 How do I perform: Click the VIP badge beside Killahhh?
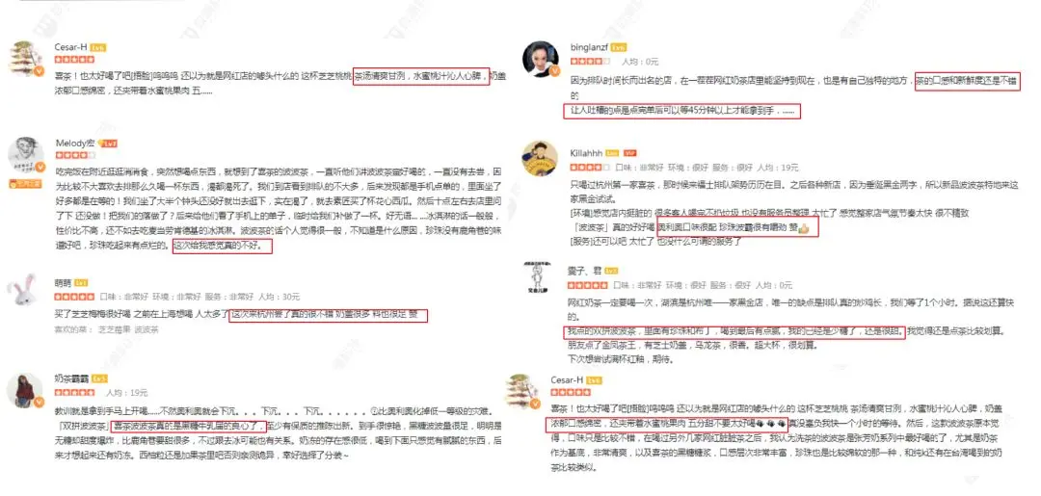pyautogui.click(x=630, y=153)
